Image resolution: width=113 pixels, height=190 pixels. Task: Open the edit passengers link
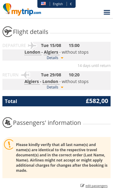click(96, 186)
